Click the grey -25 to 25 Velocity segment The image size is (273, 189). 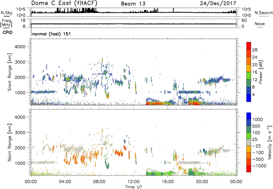[x=249, y=143]
